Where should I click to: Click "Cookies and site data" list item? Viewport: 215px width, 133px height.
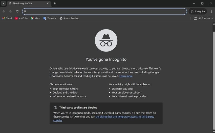pyautogui.click(x=65, y=93)
